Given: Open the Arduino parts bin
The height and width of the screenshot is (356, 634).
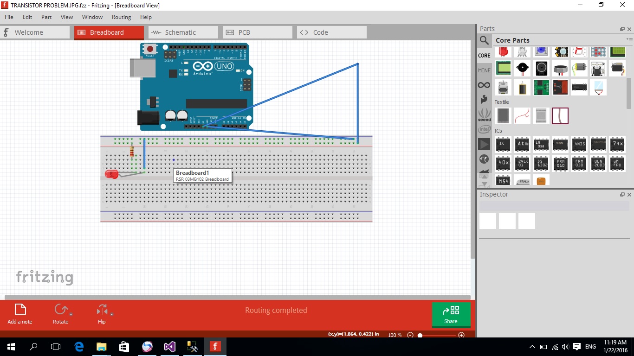Looking at the screenshot, I should [484, 85].
